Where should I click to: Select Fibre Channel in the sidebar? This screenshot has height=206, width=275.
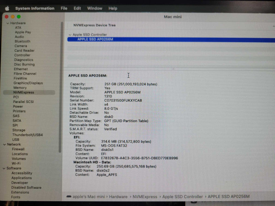tap(25, 74)
